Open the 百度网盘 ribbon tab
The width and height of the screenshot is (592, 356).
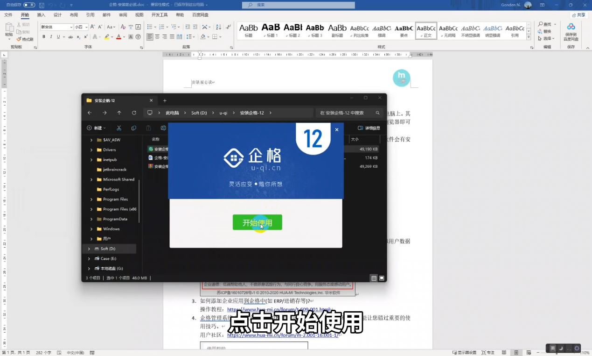click(201, 15)
